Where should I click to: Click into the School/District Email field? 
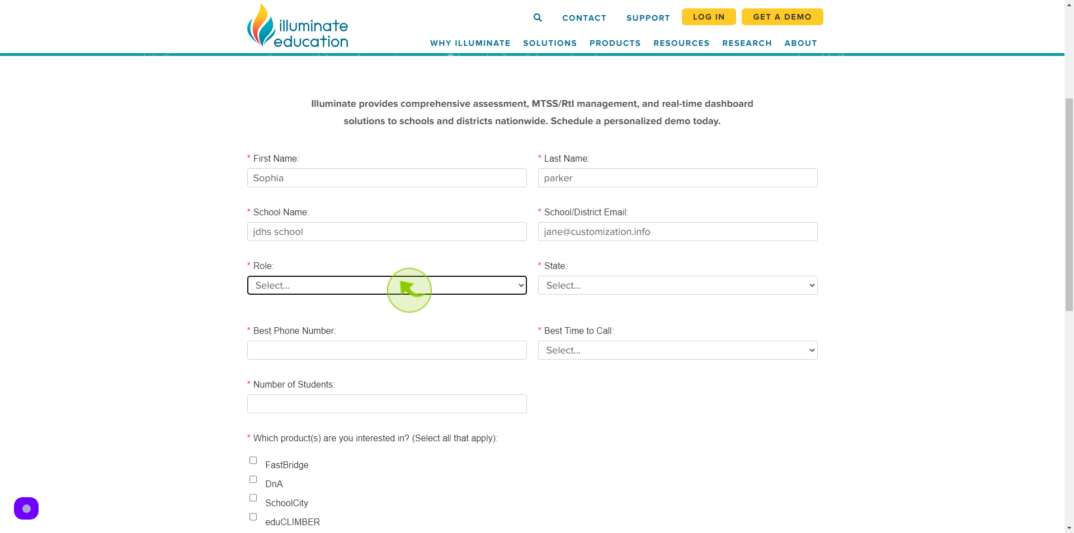[678, 232]
